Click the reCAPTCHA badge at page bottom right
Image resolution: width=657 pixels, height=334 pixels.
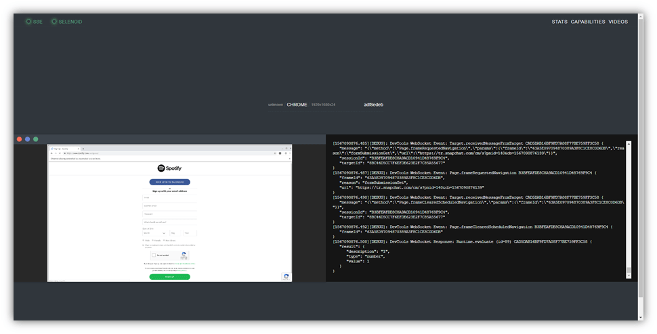click(286, 276)
